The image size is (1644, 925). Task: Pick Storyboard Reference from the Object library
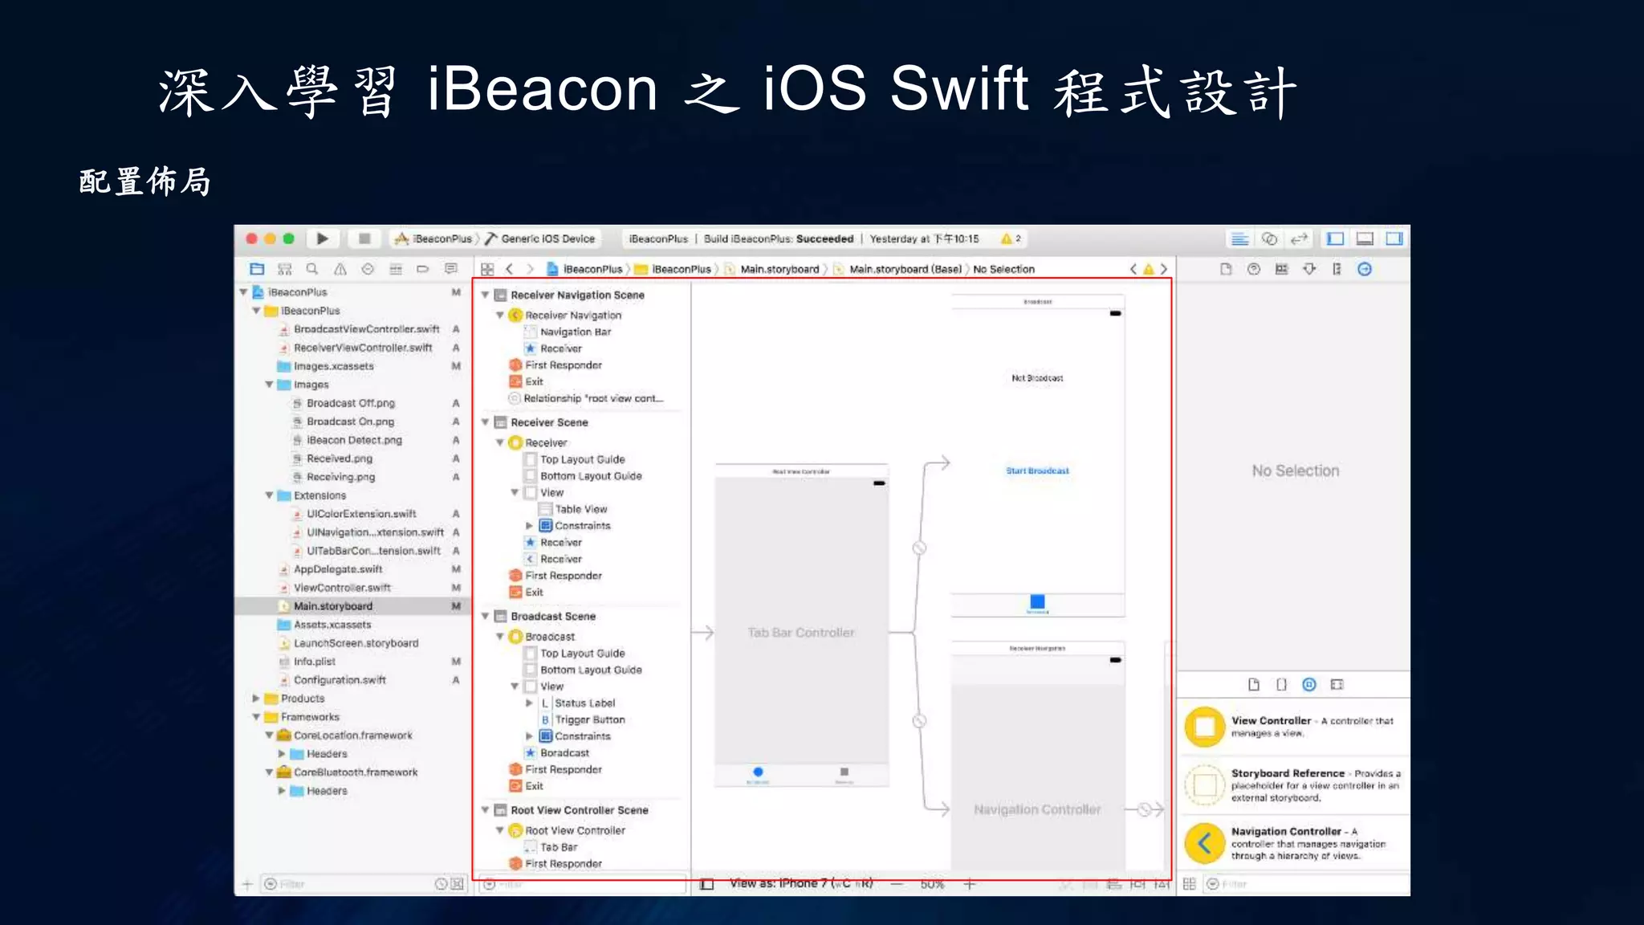coord(1295,784)
